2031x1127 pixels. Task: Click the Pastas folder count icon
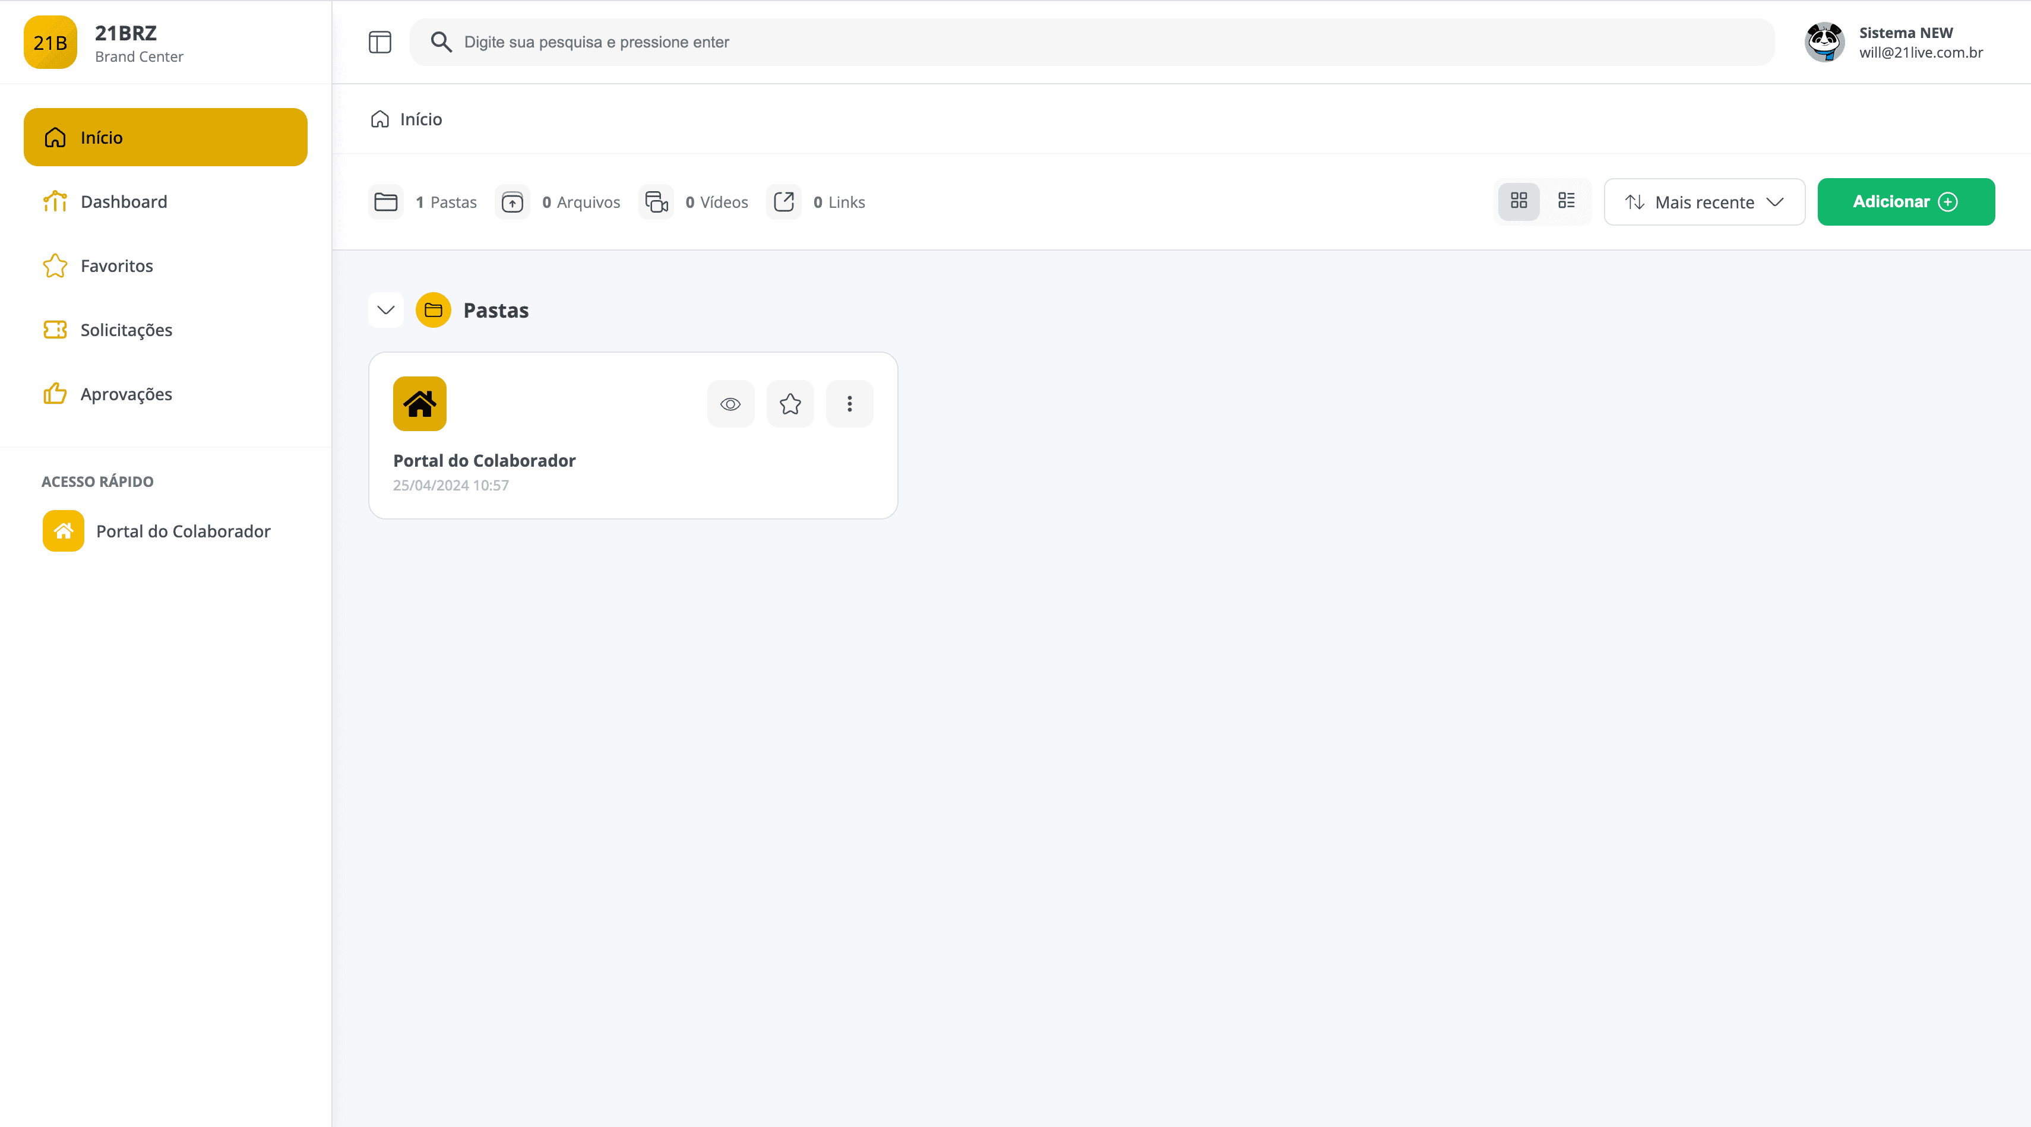pos(385,202)
